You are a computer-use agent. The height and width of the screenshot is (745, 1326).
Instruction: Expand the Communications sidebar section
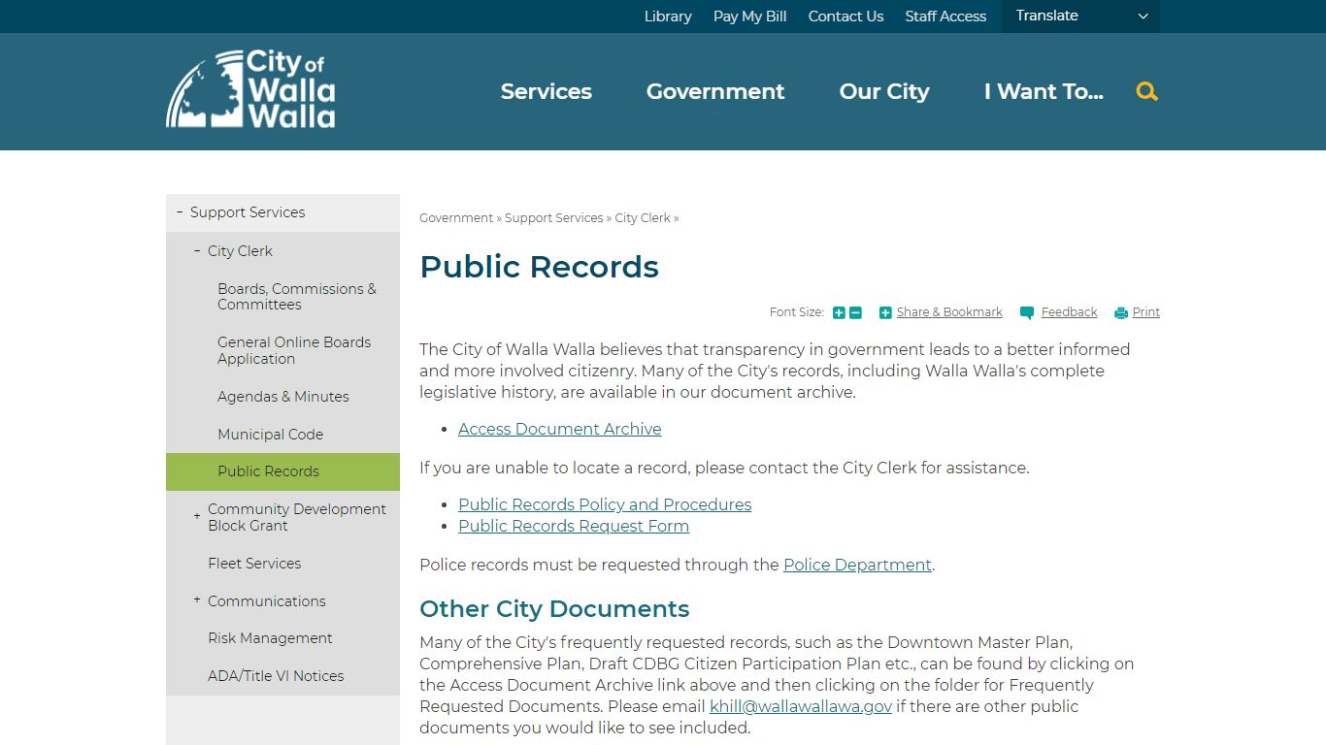(197, 599)
